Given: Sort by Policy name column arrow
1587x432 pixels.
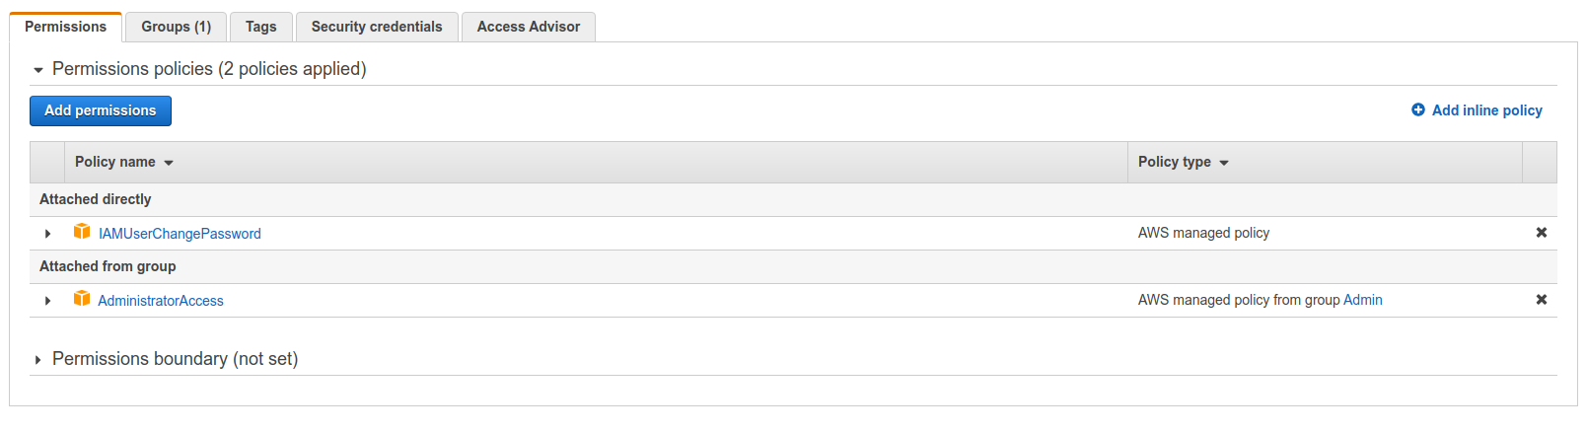Looking at the screenshot, I should (x=169, y=163).
